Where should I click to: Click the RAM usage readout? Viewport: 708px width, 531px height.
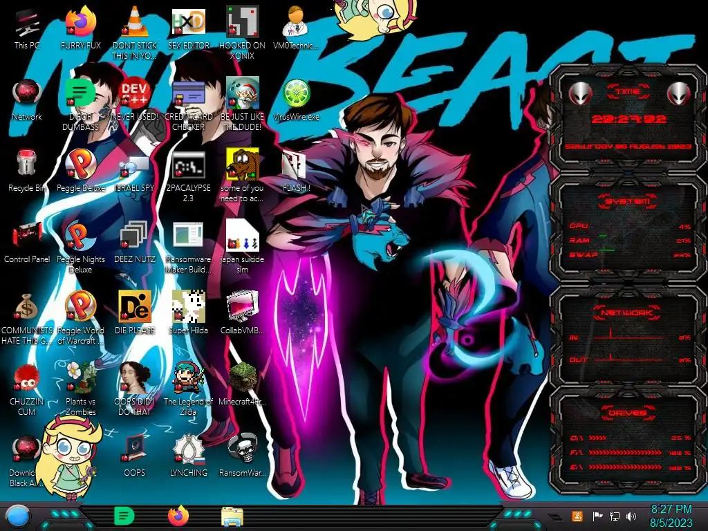click(x=630, y=241)
